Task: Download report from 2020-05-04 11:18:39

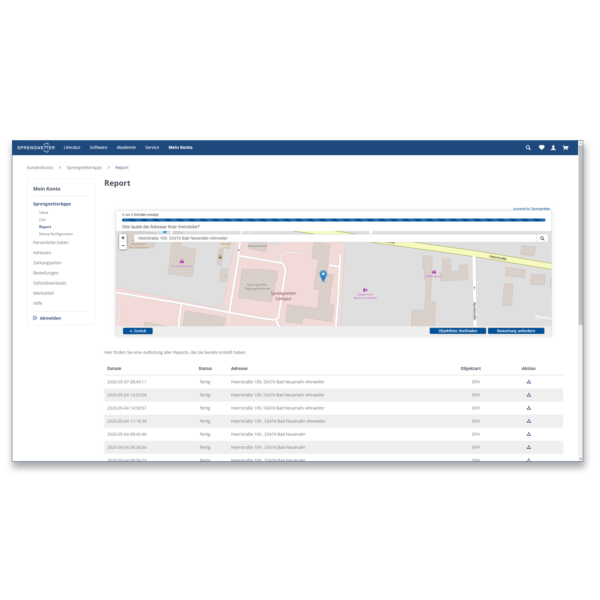Action: coord(529,421)
